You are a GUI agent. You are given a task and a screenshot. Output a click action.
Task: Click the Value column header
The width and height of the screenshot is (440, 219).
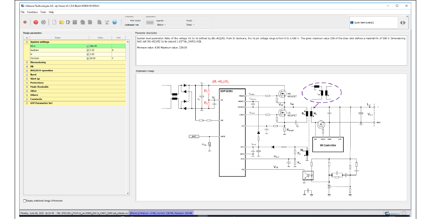[x=100, y=38]
